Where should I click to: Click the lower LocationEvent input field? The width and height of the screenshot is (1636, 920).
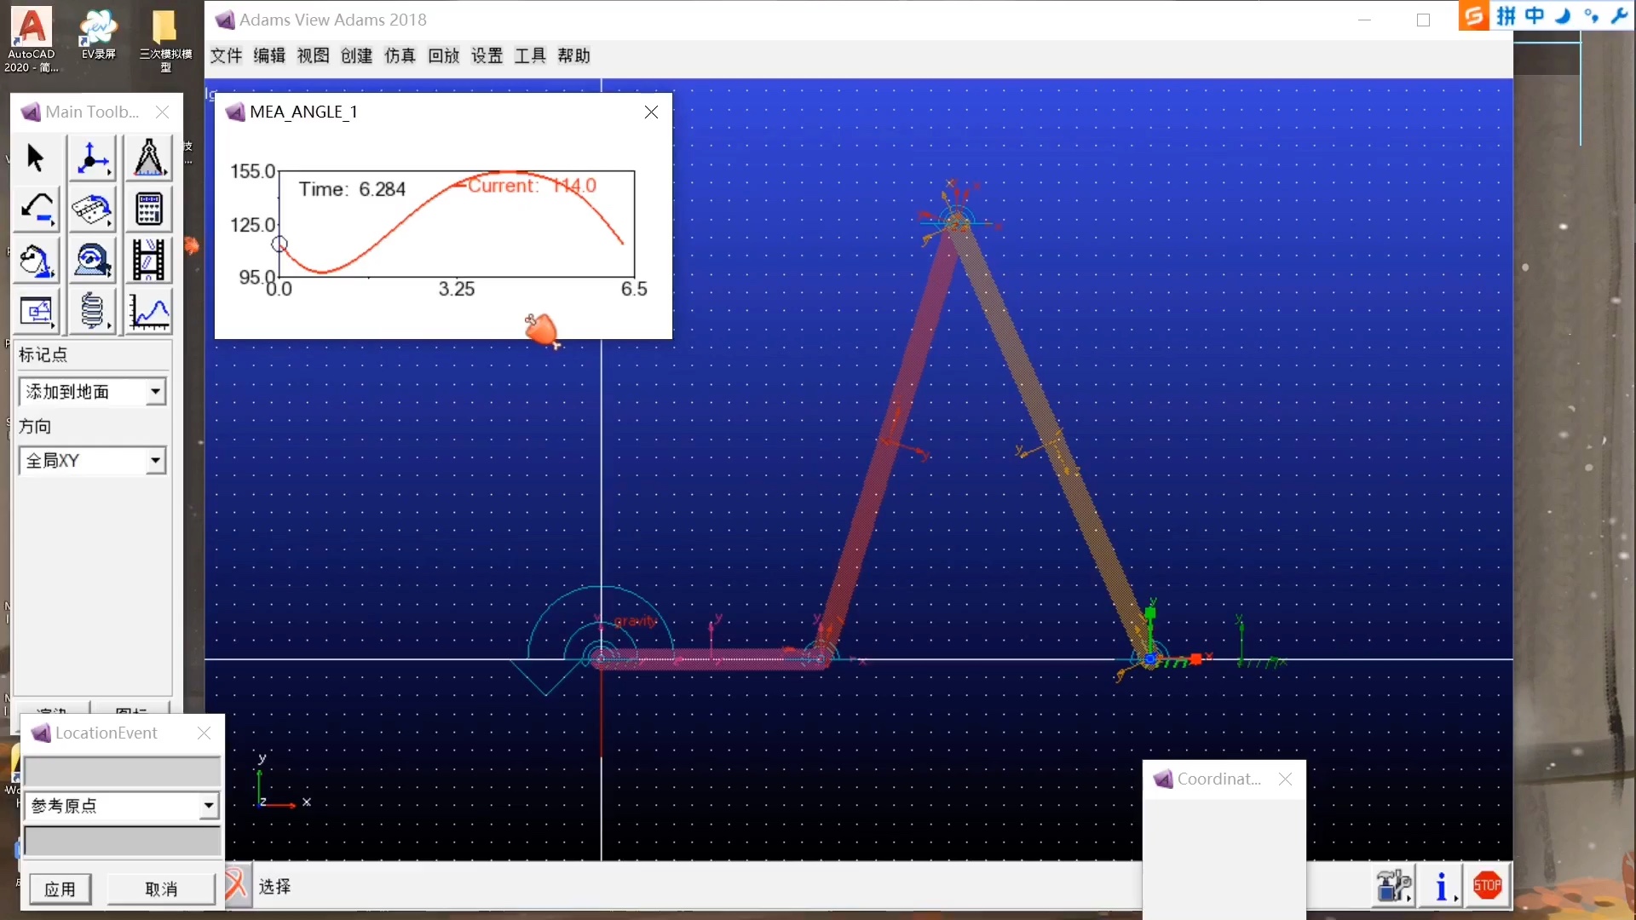click(x=123, y=841)
